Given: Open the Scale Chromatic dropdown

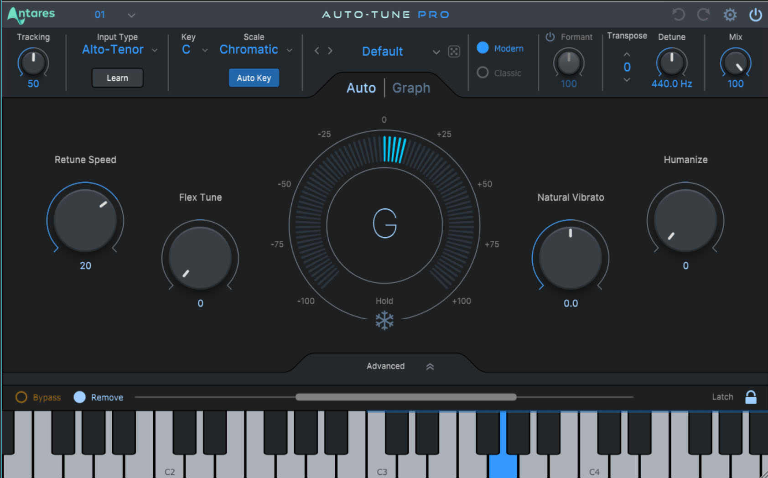Looking at the screenshot, I should 256,50.
